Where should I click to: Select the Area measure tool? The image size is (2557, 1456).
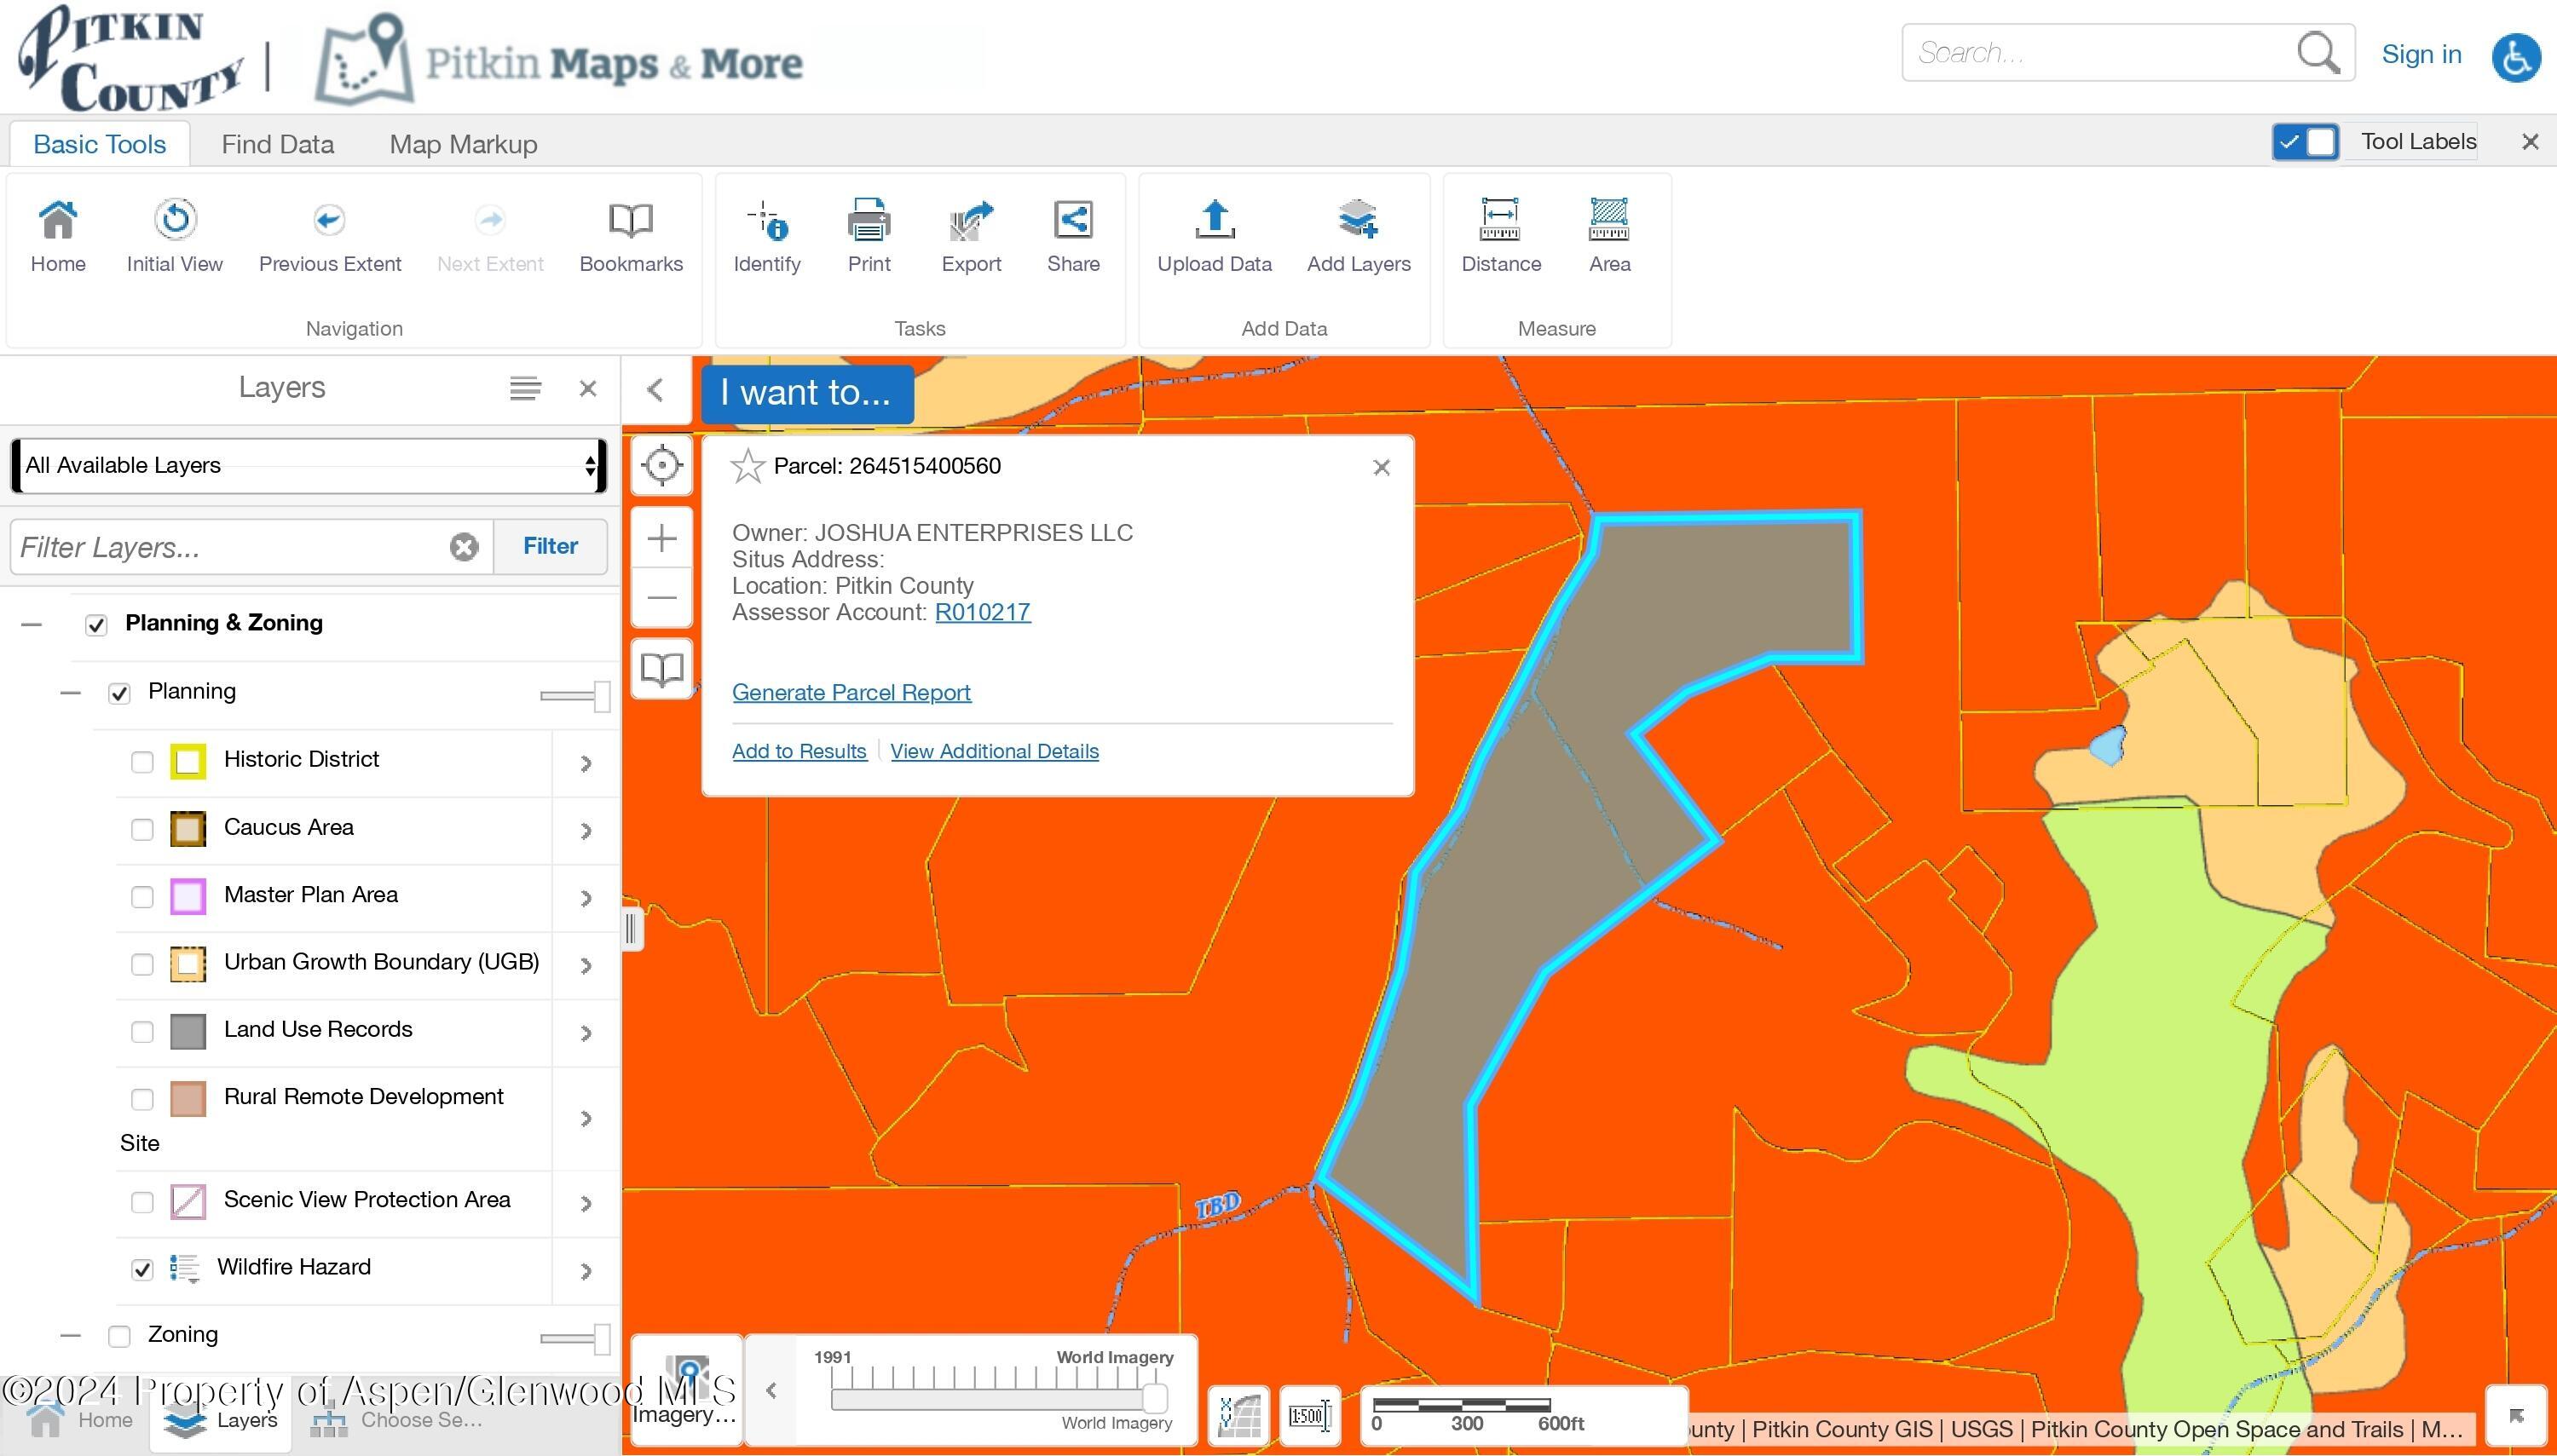(x=1608, y=221)
